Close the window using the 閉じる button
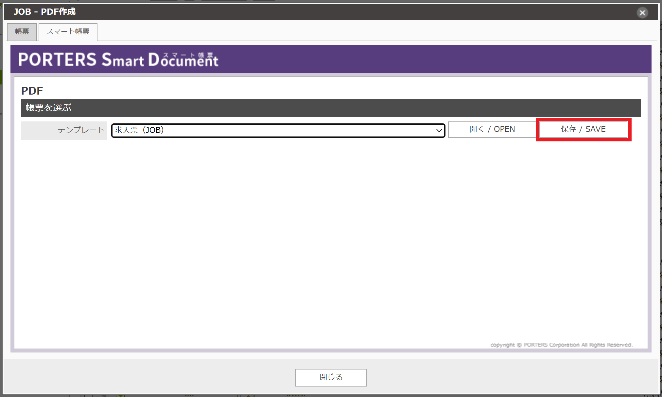 pos(331,377)
